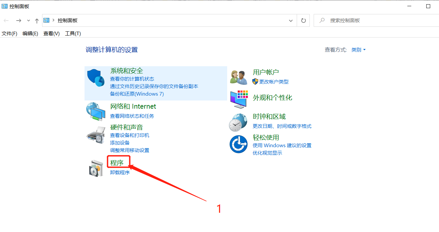This screenshot has width=439, height=232.
Task: Click the back navigation arrow
Action: [6, 21]
